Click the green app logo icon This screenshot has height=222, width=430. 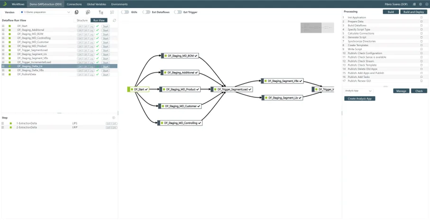coord(4,4)
